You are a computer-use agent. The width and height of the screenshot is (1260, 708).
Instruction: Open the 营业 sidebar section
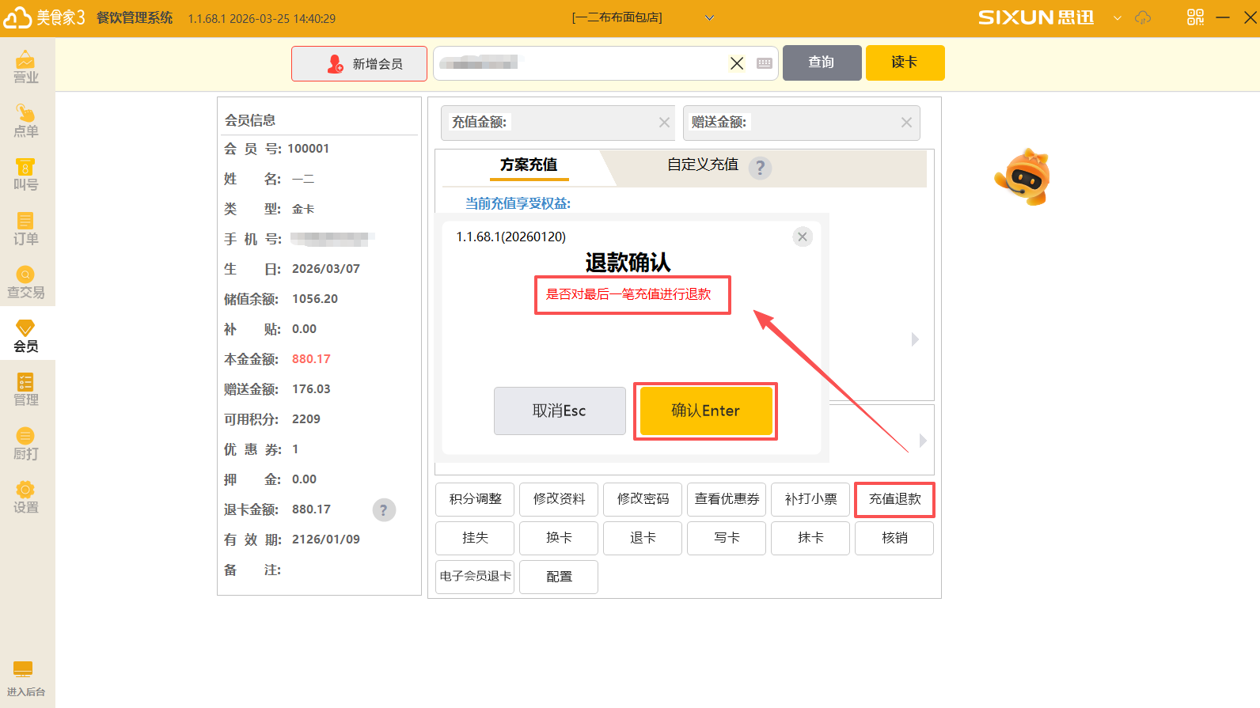coord(25,66)
